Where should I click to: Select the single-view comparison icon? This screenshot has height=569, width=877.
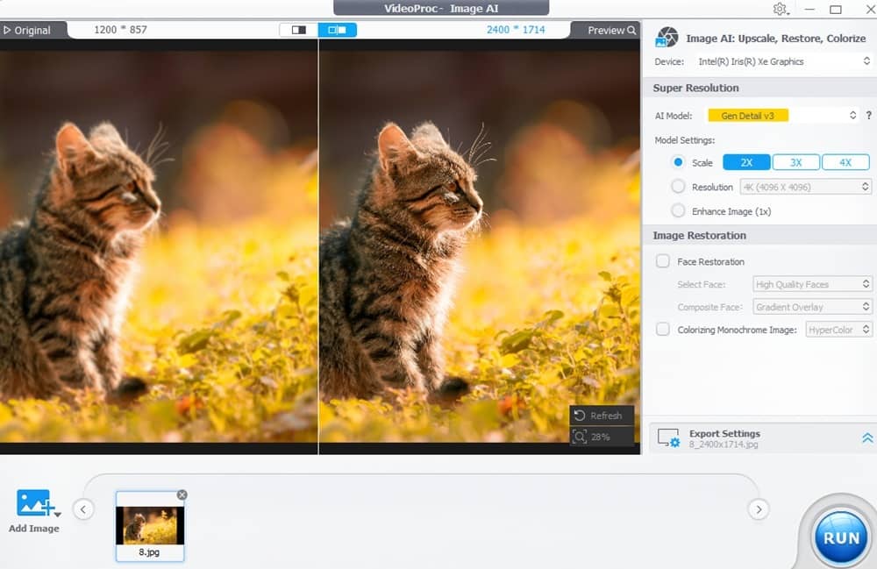pos(298,29)
